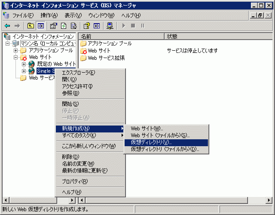Choose アクセス許可(I) from context menu
This screenshot has height=215, width=275.
point(90,86)
